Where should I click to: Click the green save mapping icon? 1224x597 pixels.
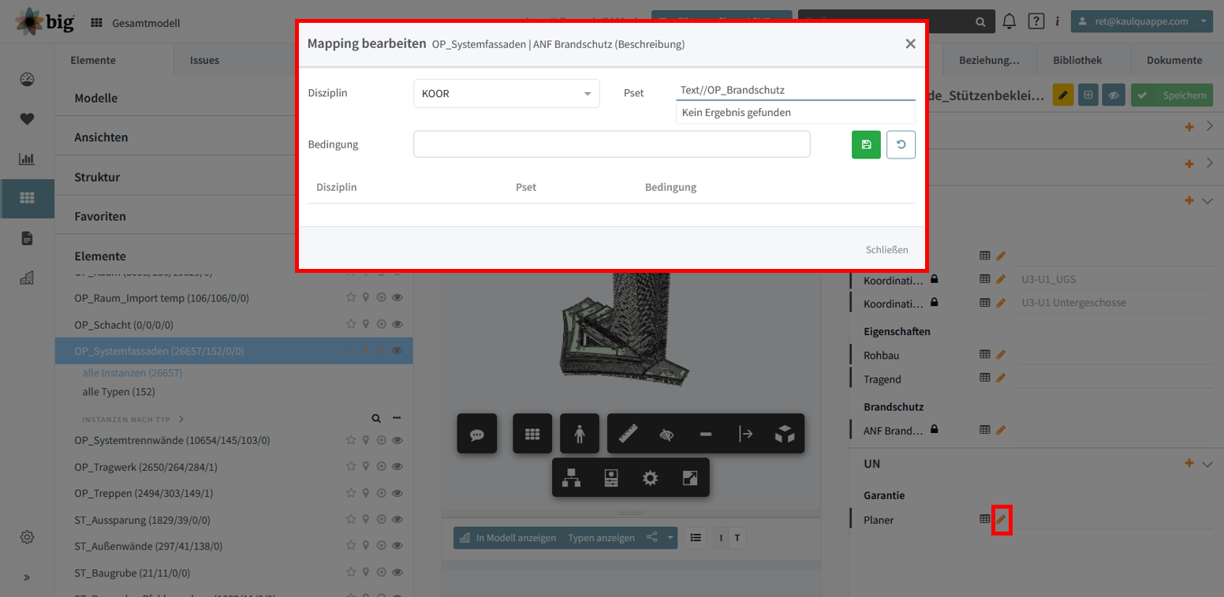(866, 144)
